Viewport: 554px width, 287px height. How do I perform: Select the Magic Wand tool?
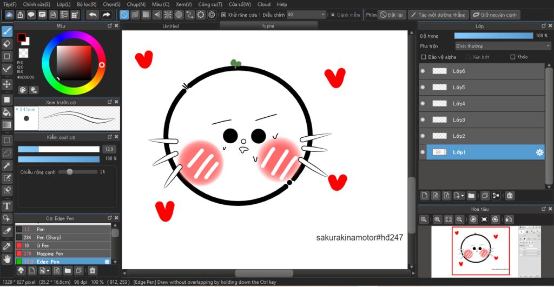coord(6,165)
